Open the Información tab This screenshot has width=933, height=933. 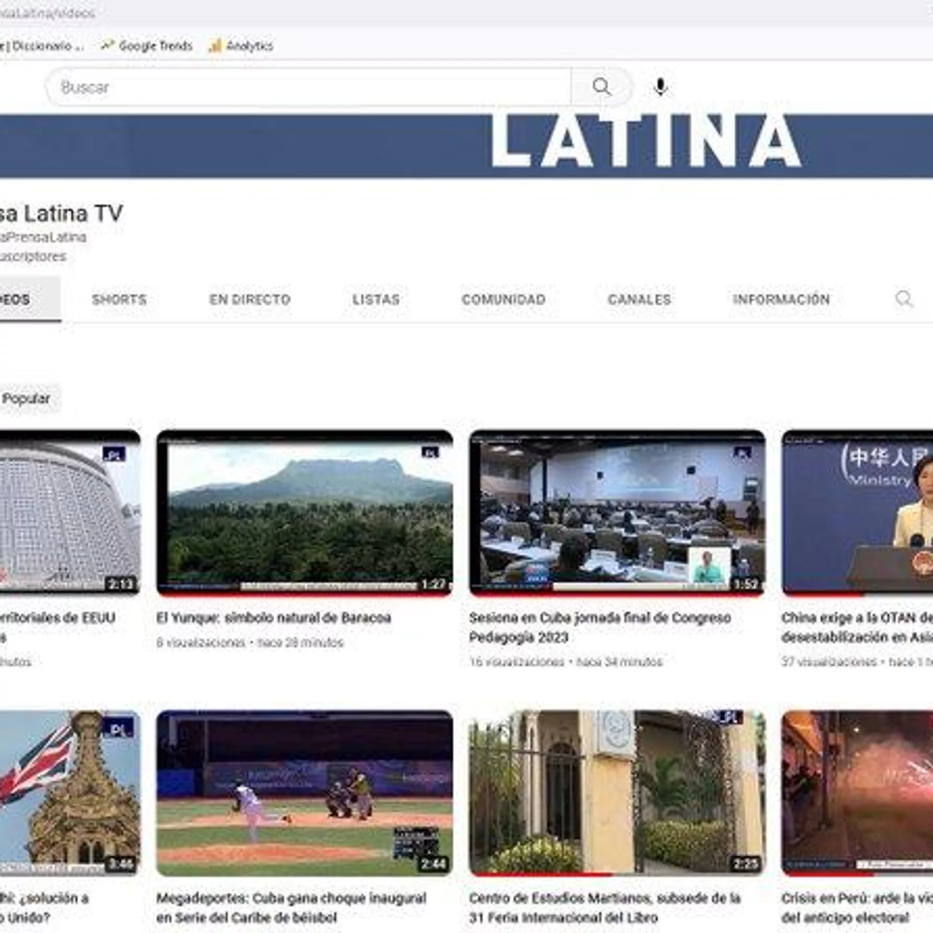tap(781, 299)
